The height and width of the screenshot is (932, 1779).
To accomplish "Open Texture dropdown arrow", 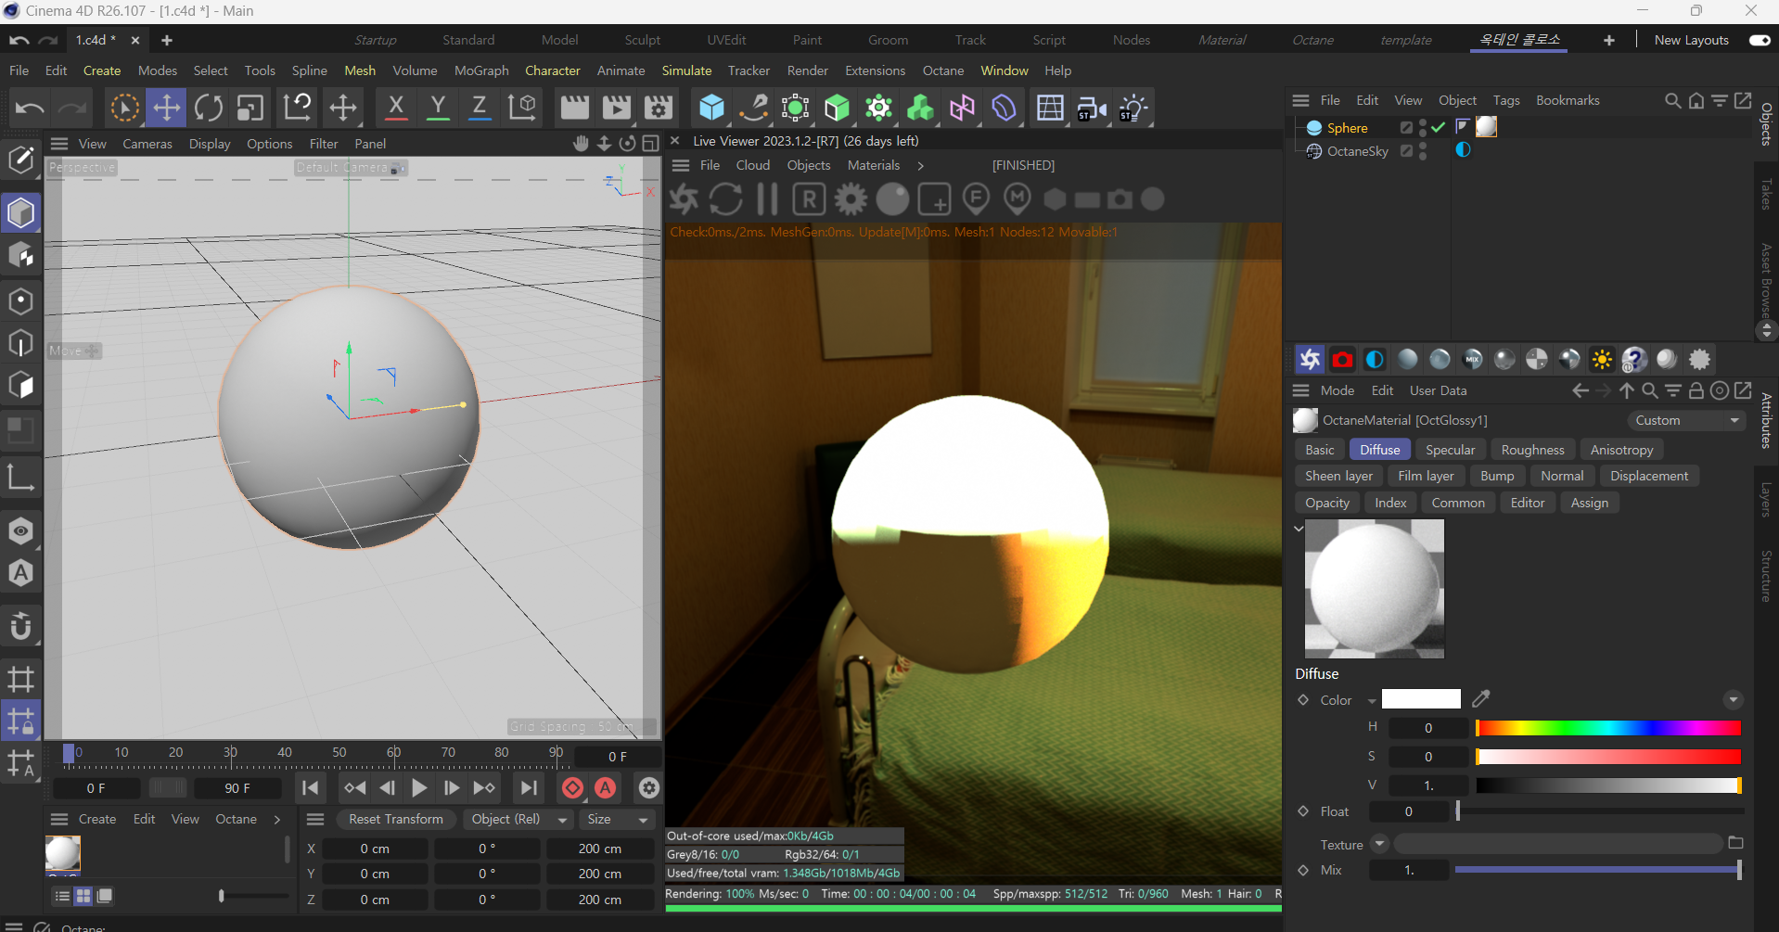I will click(x=1380, y=844).
